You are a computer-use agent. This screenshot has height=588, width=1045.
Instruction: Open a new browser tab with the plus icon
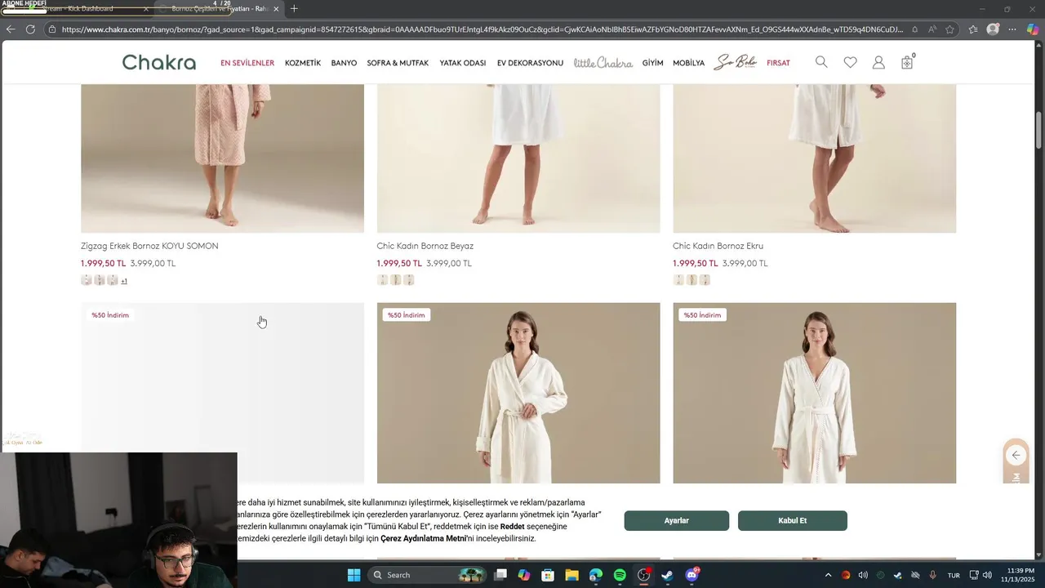tap(294, 9)
